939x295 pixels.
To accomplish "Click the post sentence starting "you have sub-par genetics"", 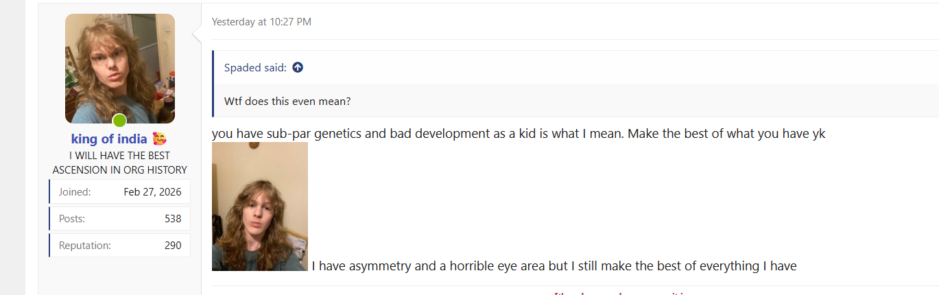I will (x=518, y=134).
